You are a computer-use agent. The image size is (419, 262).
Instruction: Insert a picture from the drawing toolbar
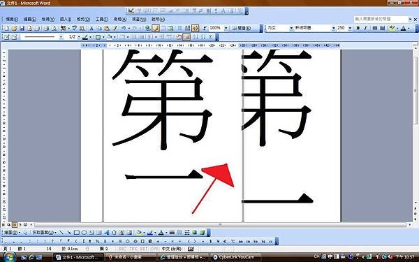pyautogui.click(x=129, y=233)
